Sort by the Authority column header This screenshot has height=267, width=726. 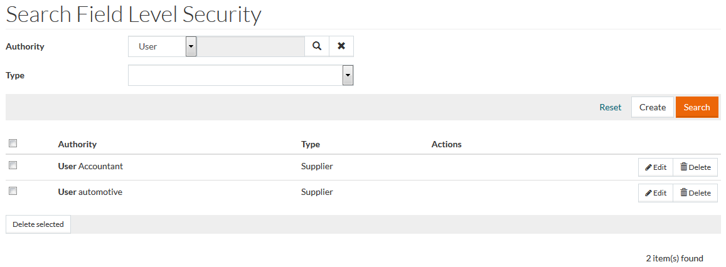(77, 144)
